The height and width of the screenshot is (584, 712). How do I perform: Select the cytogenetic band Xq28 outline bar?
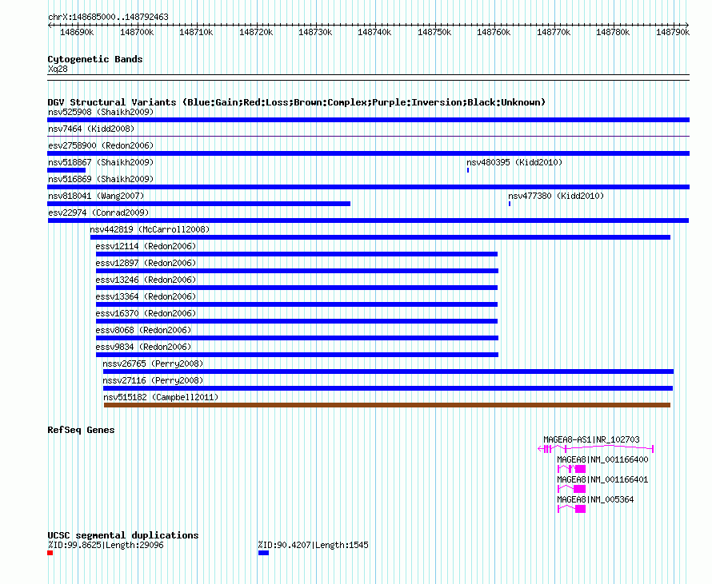click(368, 77)
